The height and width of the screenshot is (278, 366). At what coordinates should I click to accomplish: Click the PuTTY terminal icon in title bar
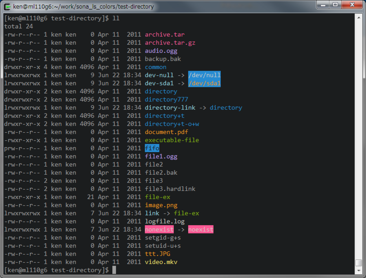coord(7,6)
